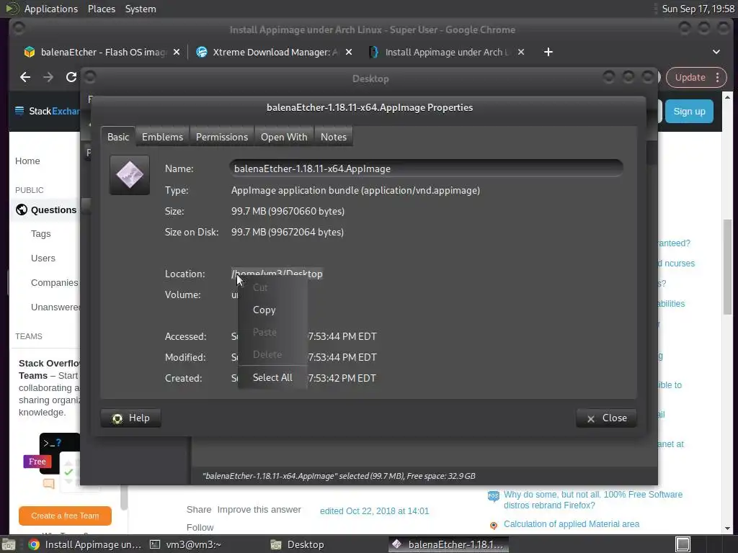This screenshot has height=553, width=738.
Task: Go to the Notes tab
Action: pyautogui.click(x=333, y=137)
